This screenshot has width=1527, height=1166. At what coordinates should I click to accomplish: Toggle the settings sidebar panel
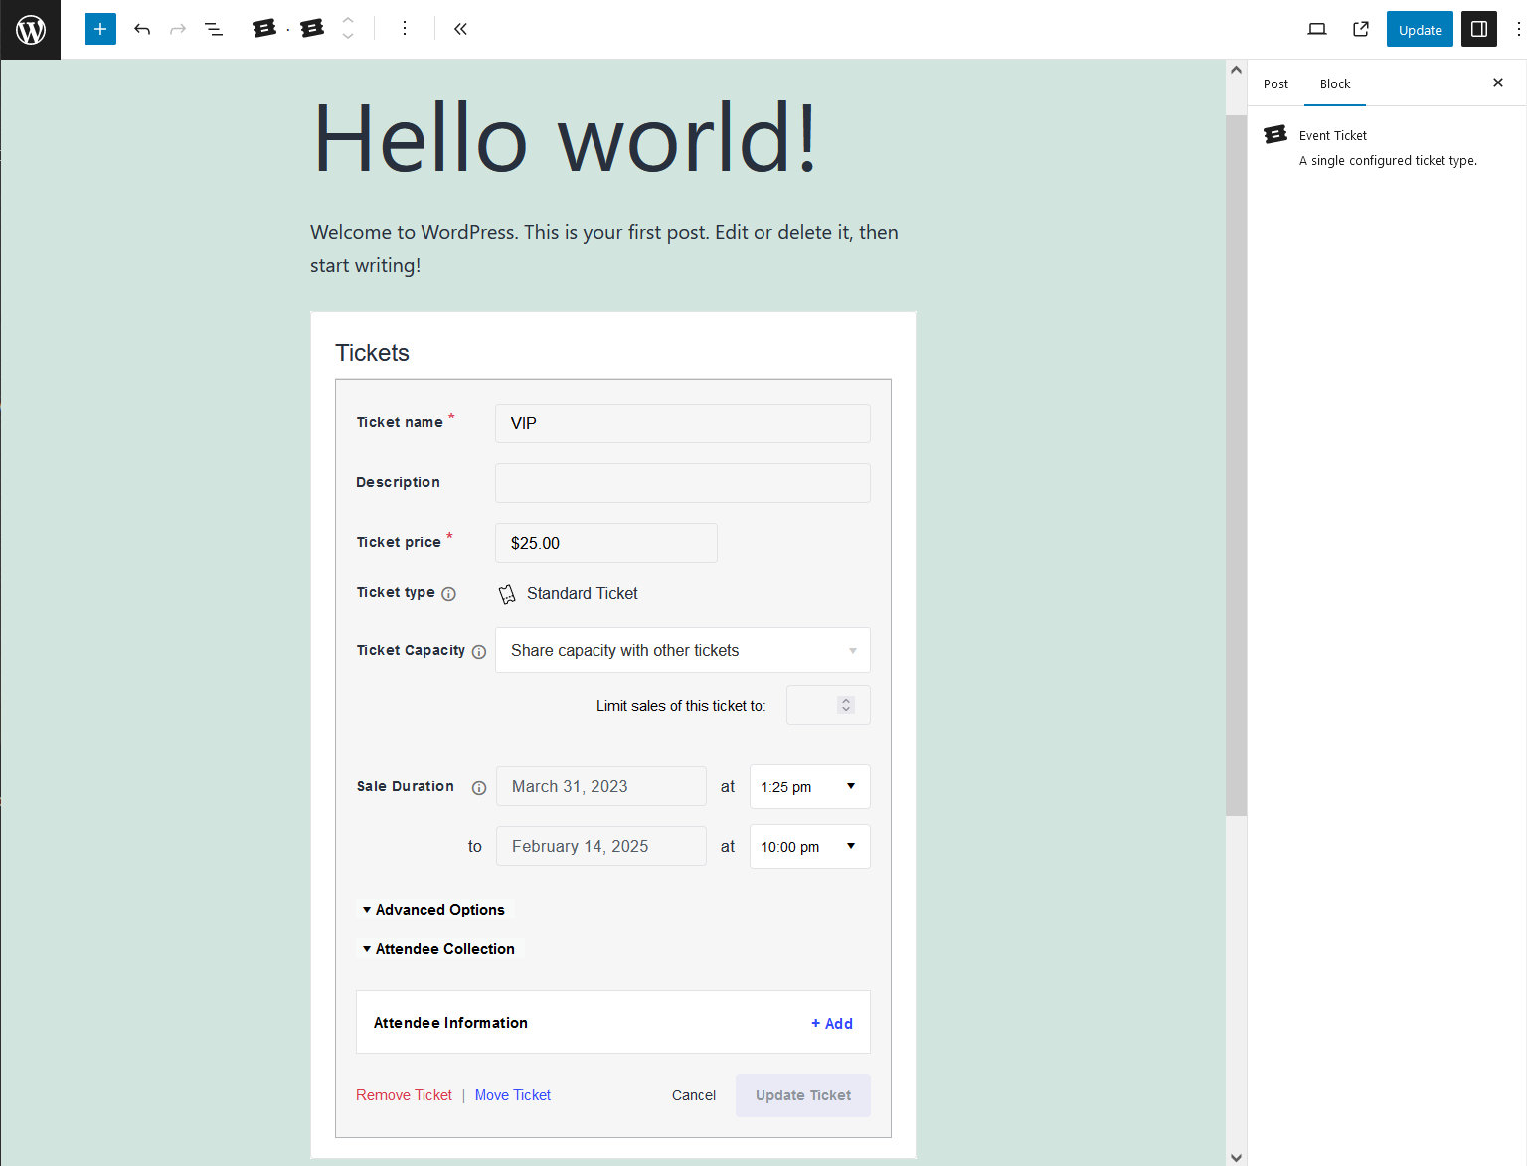(x=1479, y=29)
